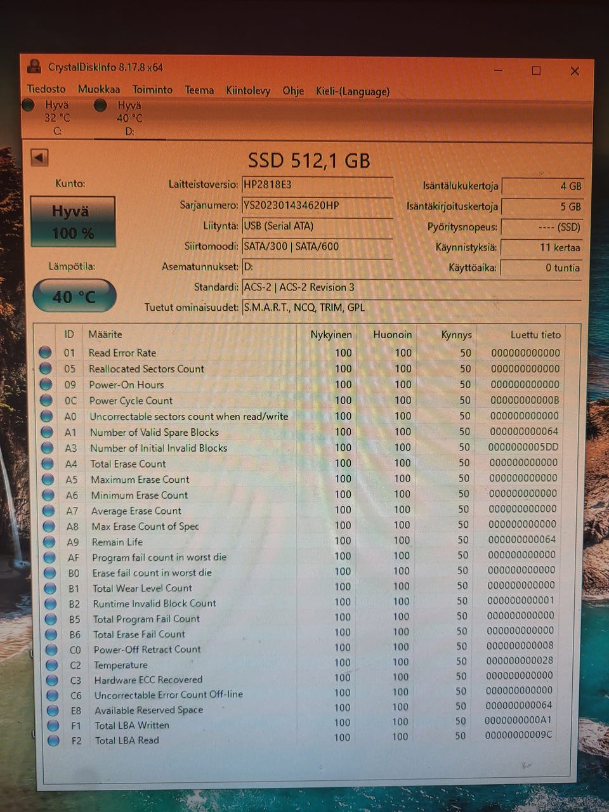Click status circle for Temperature attribute row
The width and height of the screenshot is (609, 812).
(52, 665)
